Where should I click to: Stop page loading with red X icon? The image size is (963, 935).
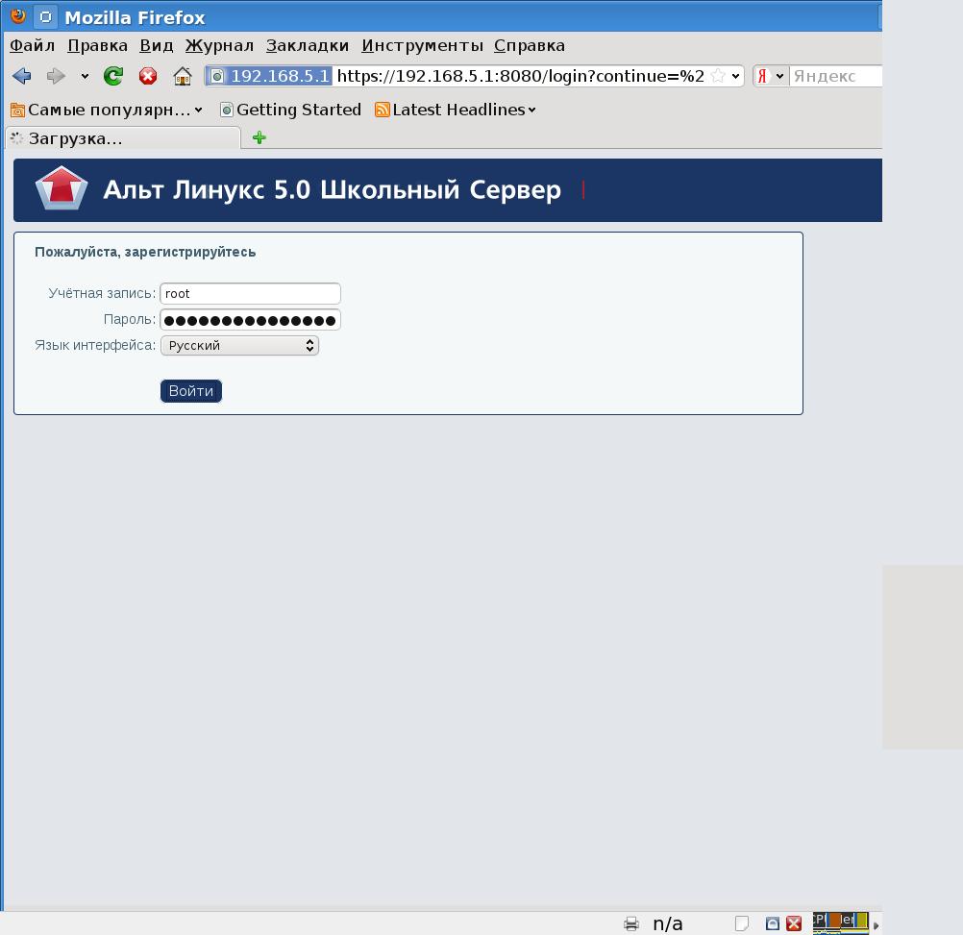pos(148,76)
